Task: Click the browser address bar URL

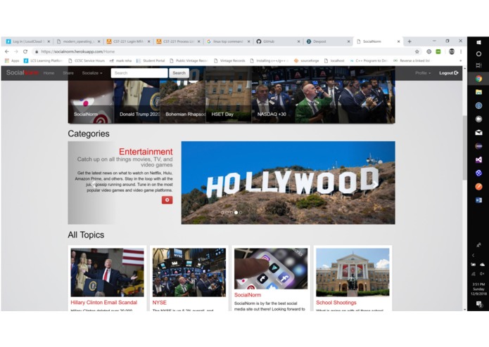Action: pos(78,52)
